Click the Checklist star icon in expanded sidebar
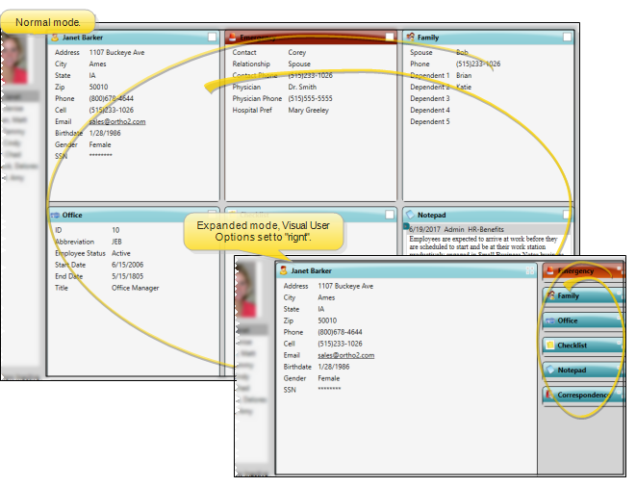This screenshot has height=487, width=636. tap(549, 346)
